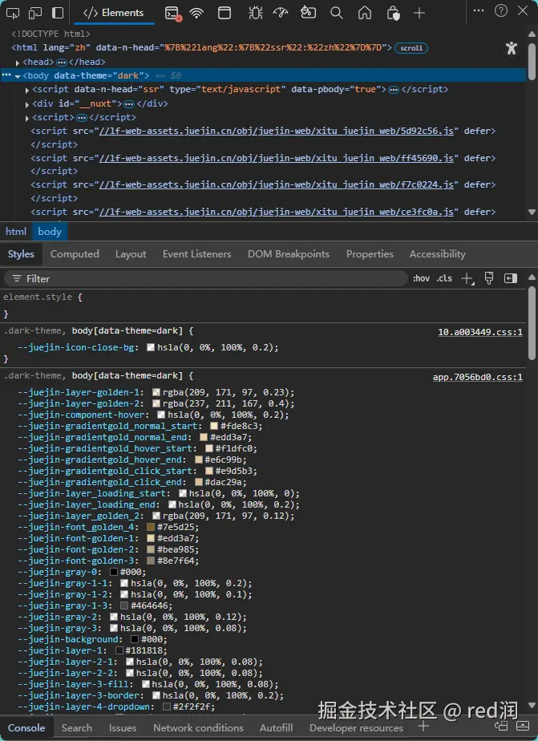Switch to the Properties tab
Viewport: 538px width, 741px height.
pos(370,253)
